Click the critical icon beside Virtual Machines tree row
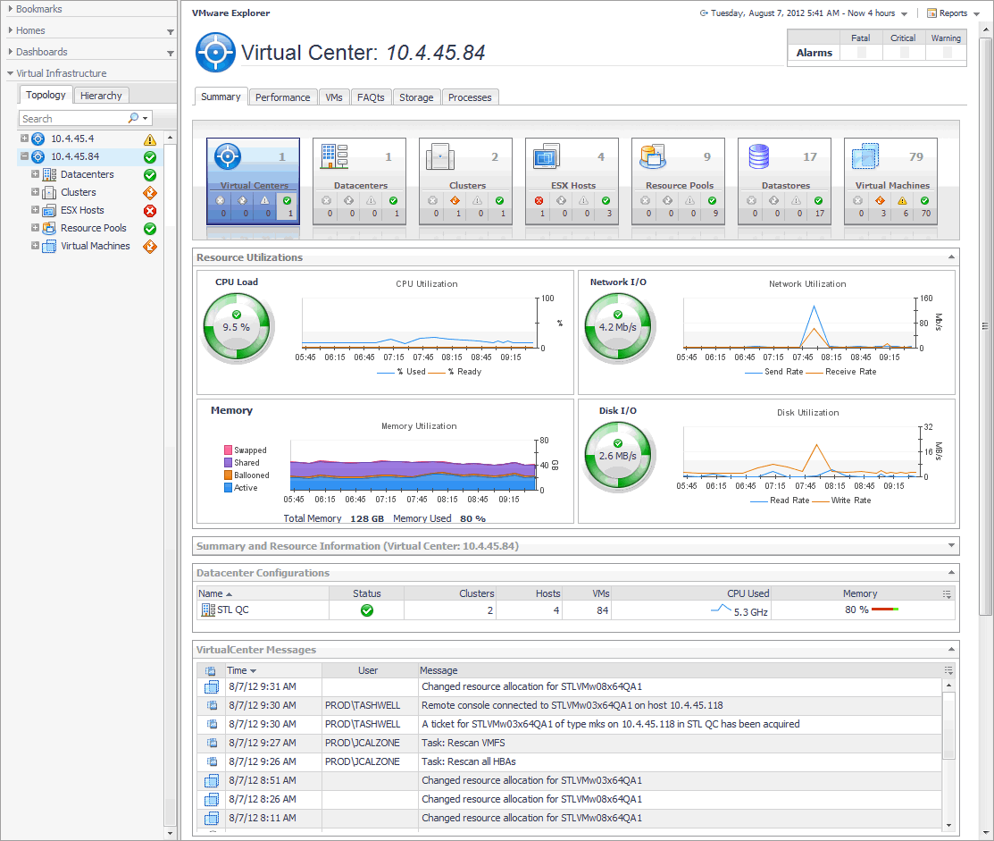Image resolution: width=994 pixels, height=841 pixels. tap(150, 246)
